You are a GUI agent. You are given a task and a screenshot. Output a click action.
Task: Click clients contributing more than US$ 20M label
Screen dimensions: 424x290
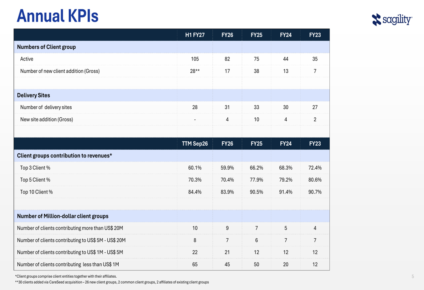pos(70,228)
